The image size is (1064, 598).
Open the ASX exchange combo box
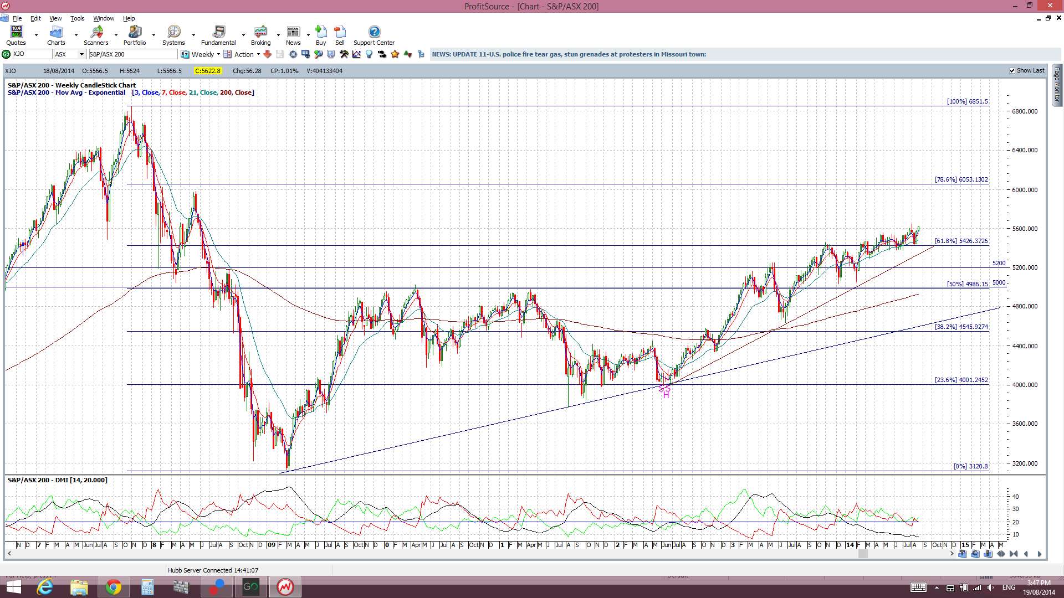70,54
